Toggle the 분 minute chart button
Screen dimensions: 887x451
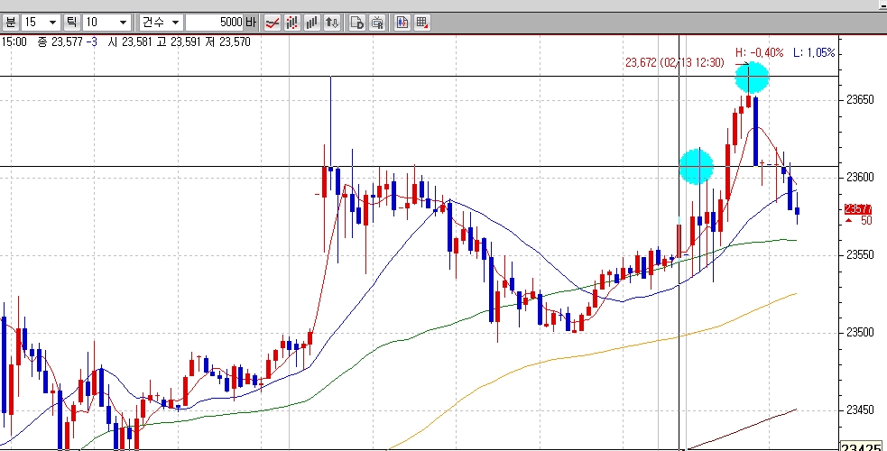click(x=11, y=23)
